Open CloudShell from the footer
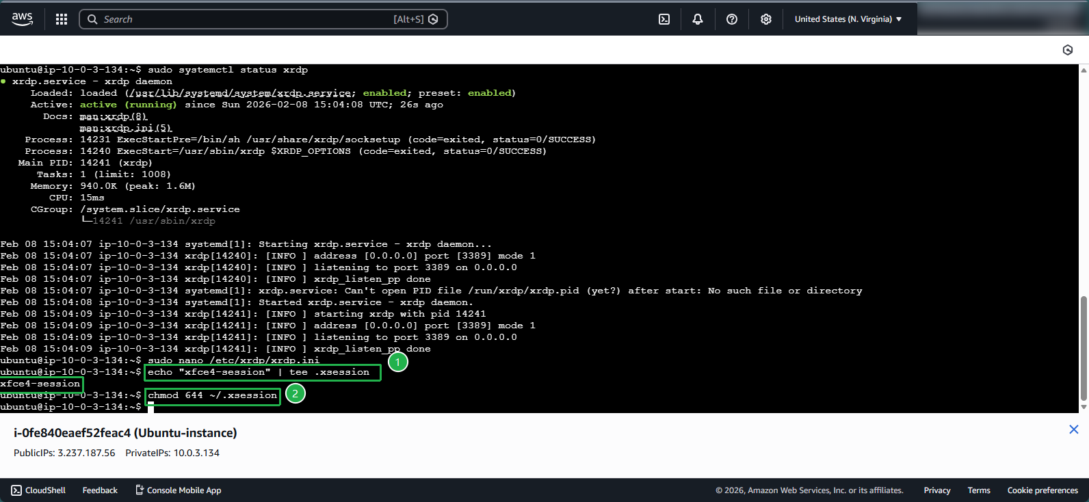 click(38, 490)
